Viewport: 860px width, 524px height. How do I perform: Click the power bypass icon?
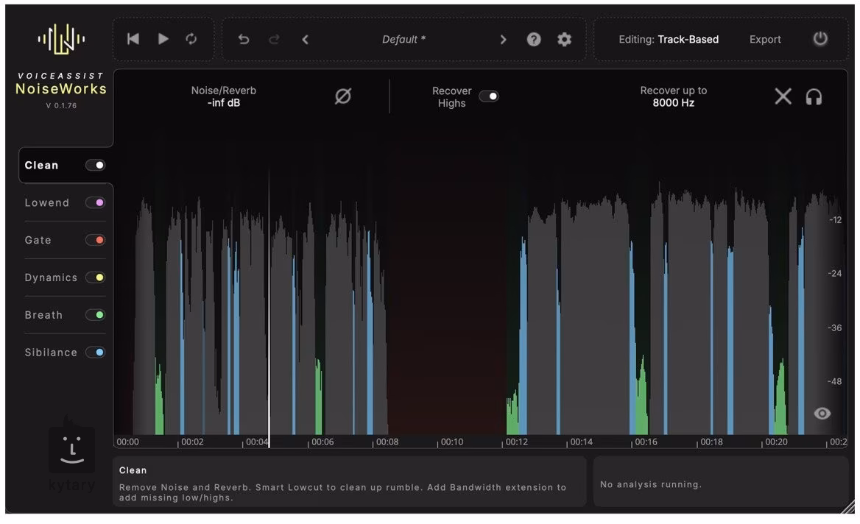820,38
